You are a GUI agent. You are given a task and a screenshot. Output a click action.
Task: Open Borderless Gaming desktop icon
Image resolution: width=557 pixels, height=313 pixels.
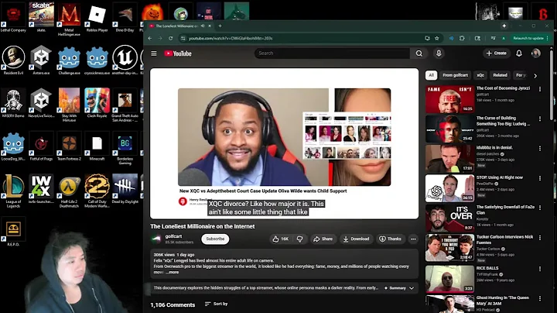coord(125,148)
